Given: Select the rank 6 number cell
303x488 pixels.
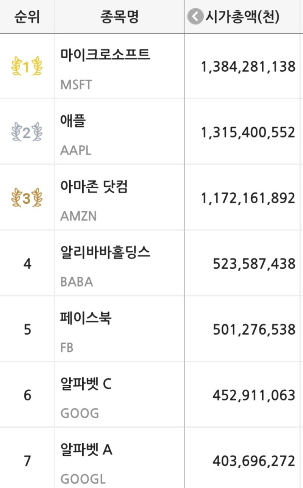Looking at the screenshot, I should [x=27, y=395].
